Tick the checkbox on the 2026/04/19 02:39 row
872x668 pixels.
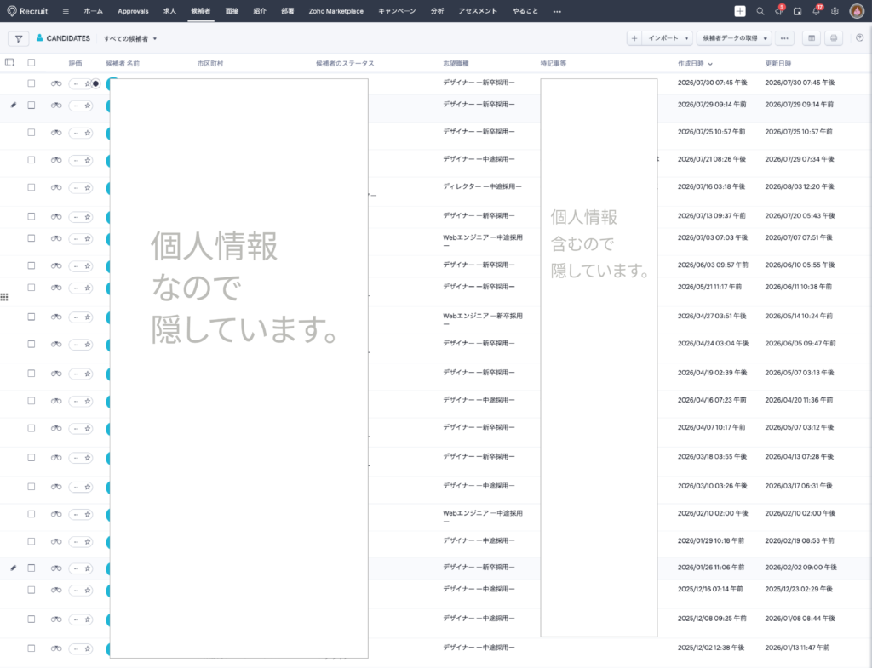(x=32, y=374)
